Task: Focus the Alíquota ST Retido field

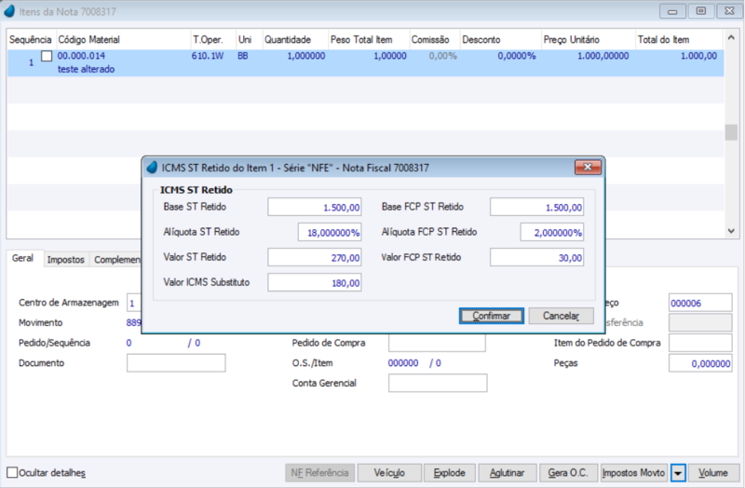Action: [x=330, y=232]
